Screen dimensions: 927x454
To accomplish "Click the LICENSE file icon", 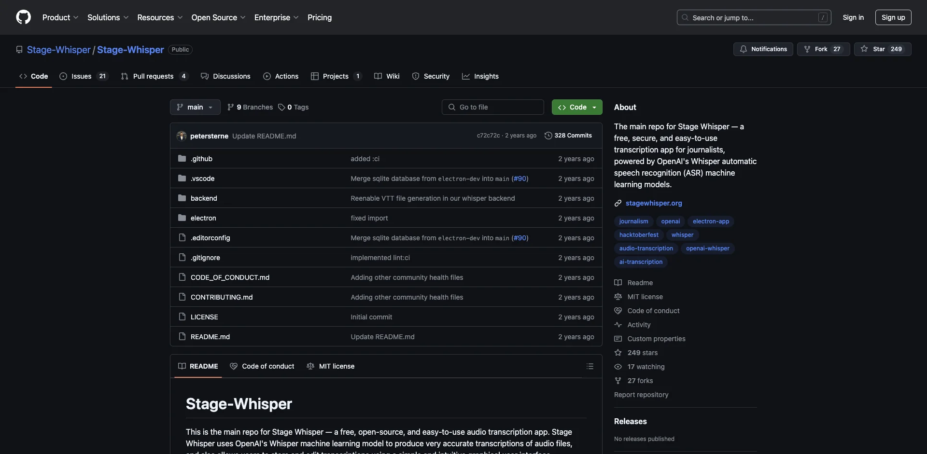I will [x=182, y=317].
